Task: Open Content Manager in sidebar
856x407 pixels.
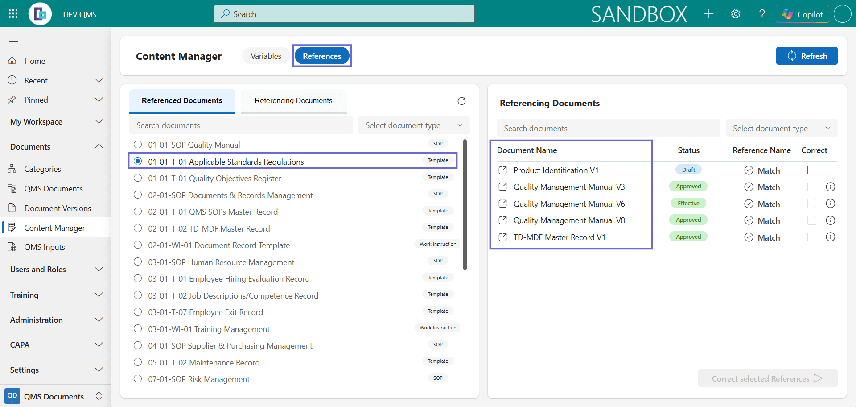Action: coord(56,228)
